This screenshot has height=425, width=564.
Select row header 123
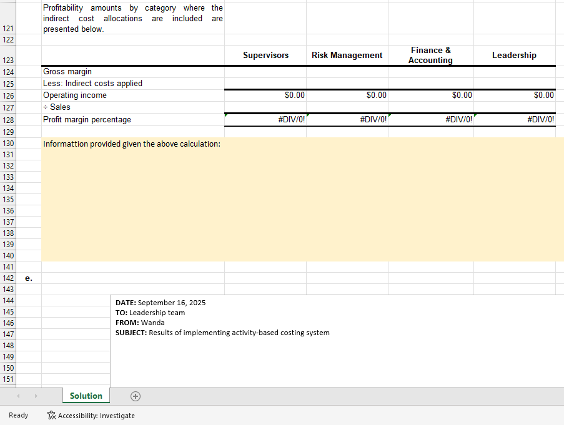8,56
